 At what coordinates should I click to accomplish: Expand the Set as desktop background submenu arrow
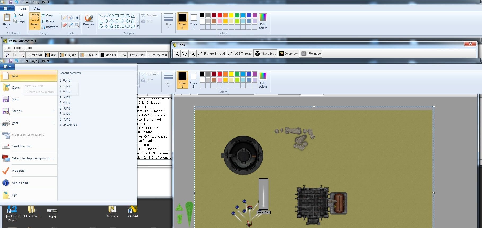pyautogui.click(x=54, y=158)
